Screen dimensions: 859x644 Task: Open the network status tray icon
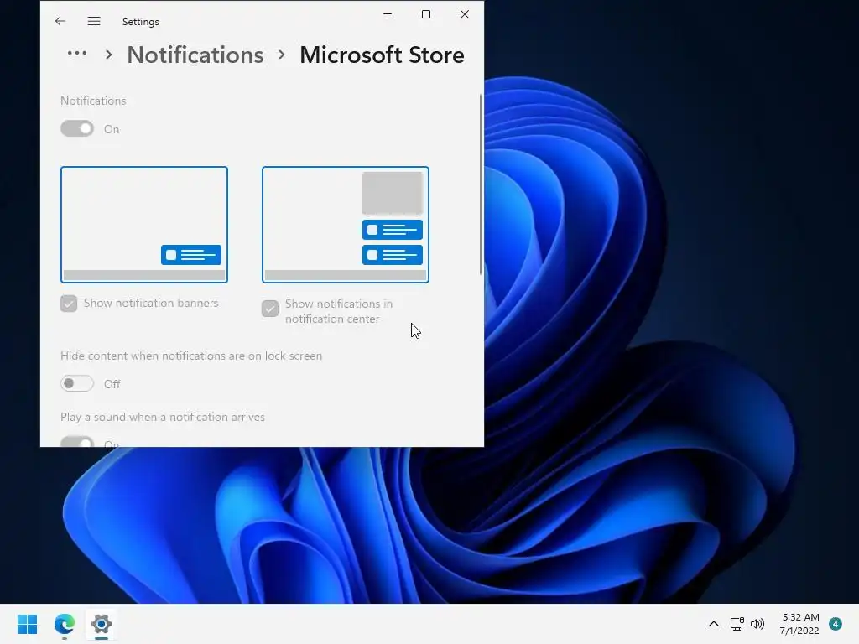(737, 624)
